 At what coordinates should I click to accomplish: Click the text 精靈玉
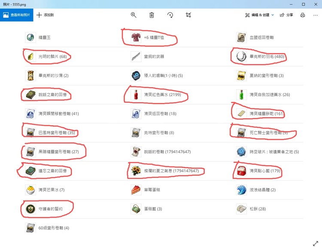point(45,38)
